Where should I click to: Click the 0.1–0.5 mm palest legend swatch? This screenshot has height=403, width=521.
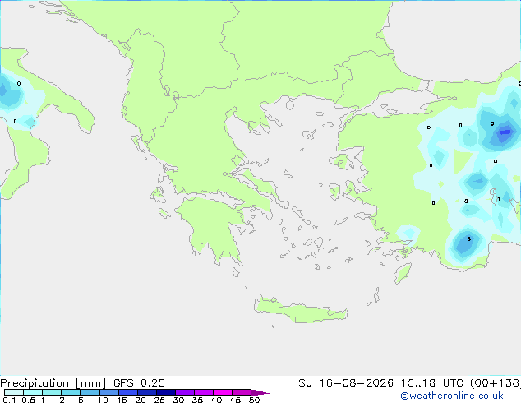click(x=14, y=392)
